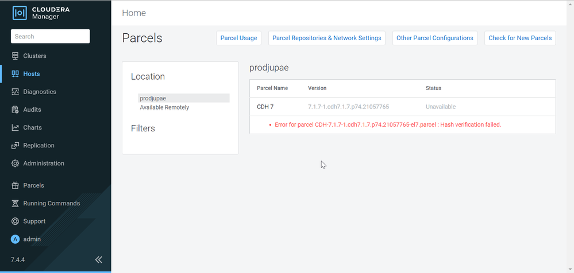Open Other Parcel Configurations

(x=434, y=38)
